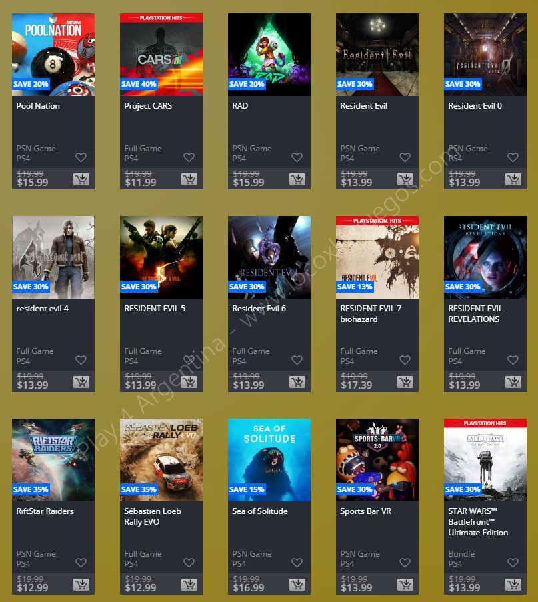This screenshot has width=538, height=602.
Task: Add Project CARS to shopping cart
Action: pyautogui.click(x=189, y=179)
